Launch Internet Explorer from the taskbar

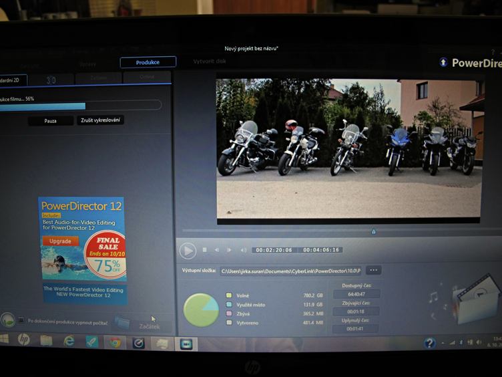tap(69, 341)
